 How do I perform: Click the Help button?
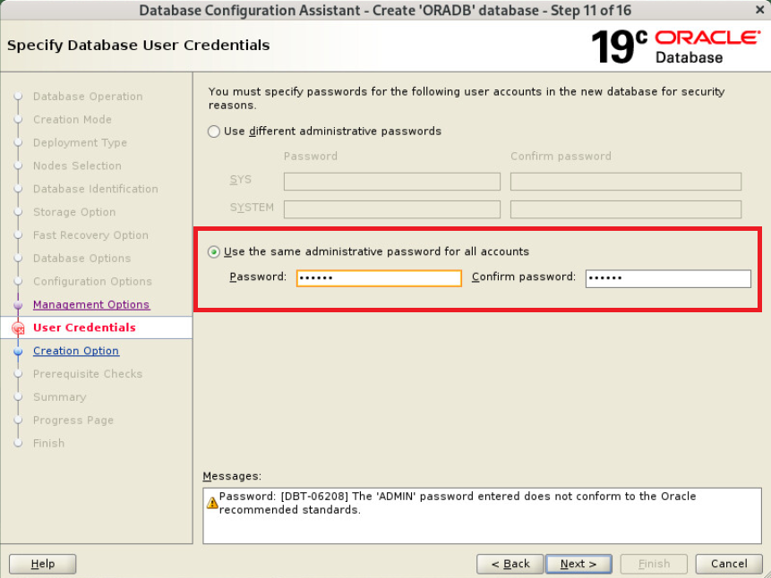coord(43,564)
